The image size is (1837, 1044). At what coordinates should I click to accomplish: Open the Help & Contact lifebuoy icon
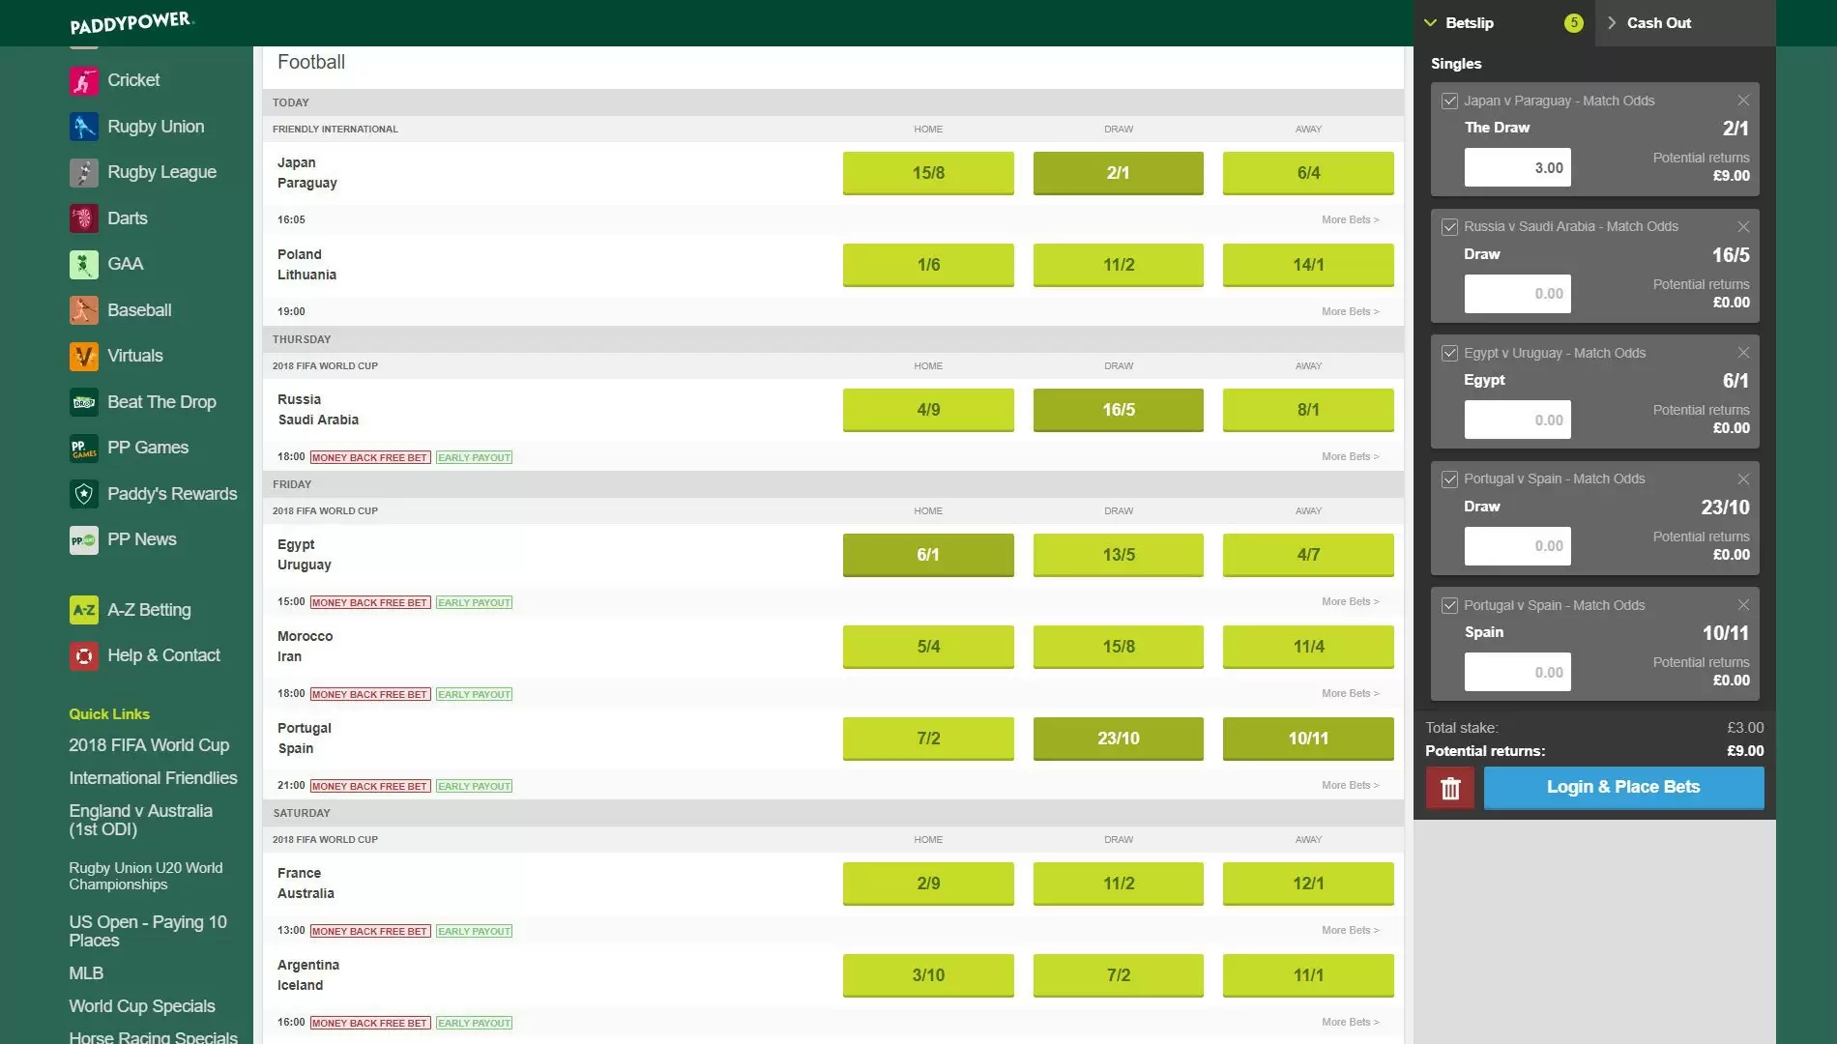pyautogui.click(x=84, y=655)
